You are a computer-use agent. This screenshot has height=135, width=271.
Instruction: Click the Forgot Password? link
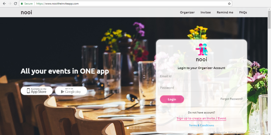pos(232,99)
